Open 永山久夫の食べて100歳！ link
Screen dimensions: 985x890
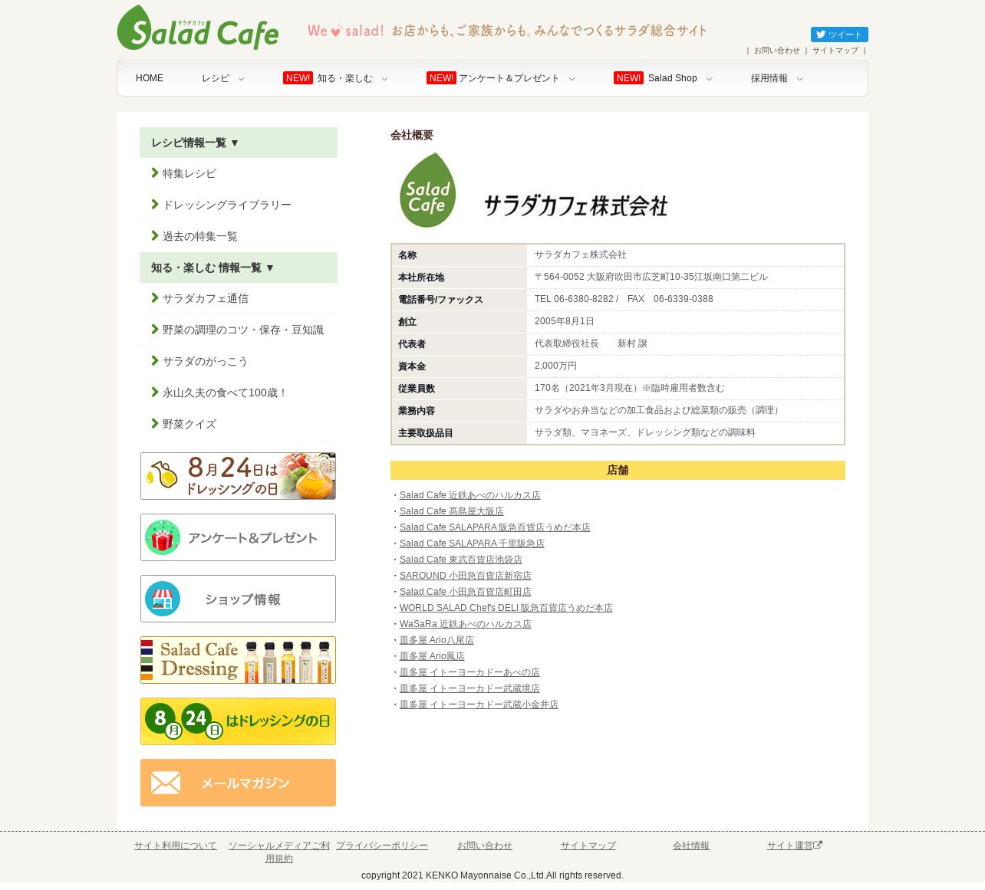pyautogui.click(x=225, y=393)
